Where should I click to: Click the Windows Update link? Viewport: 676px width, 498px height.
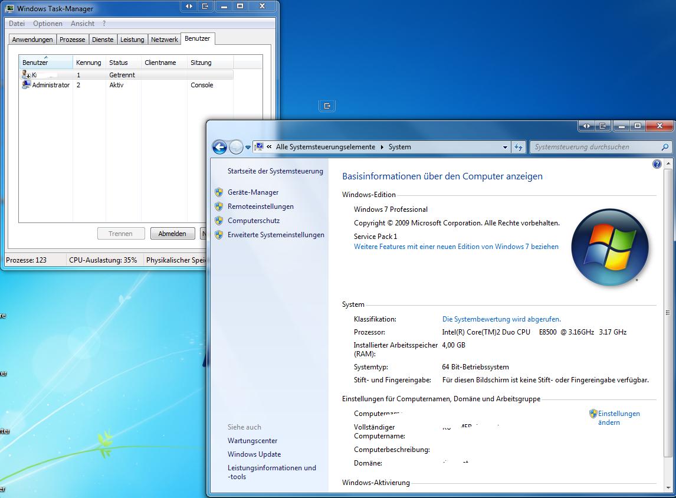point(254,454)
